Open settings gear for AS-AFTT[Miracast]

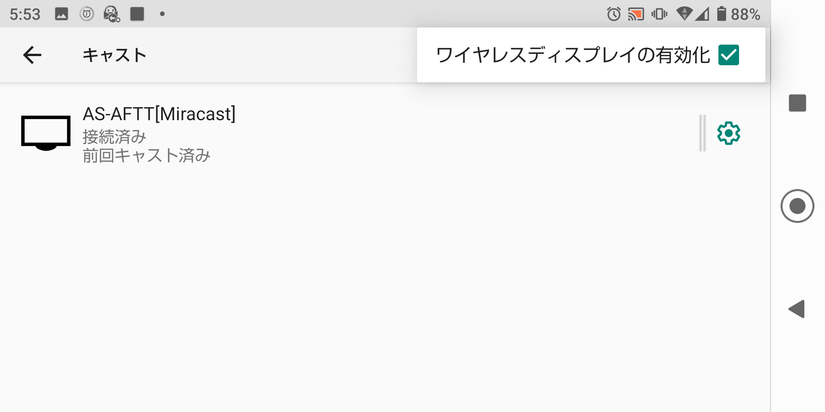(x=728, y=133)
